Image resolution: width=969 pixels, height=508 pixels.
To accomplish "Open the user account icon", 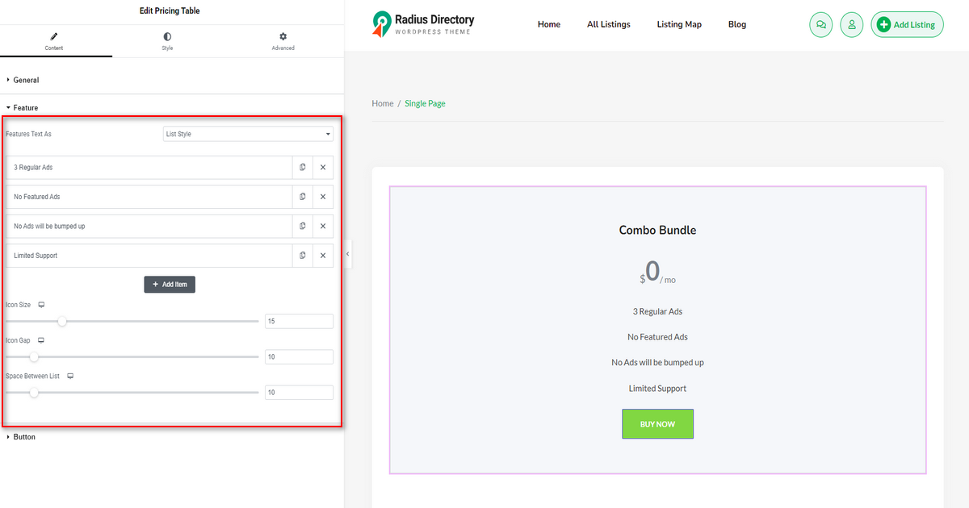I will (852, 24).
